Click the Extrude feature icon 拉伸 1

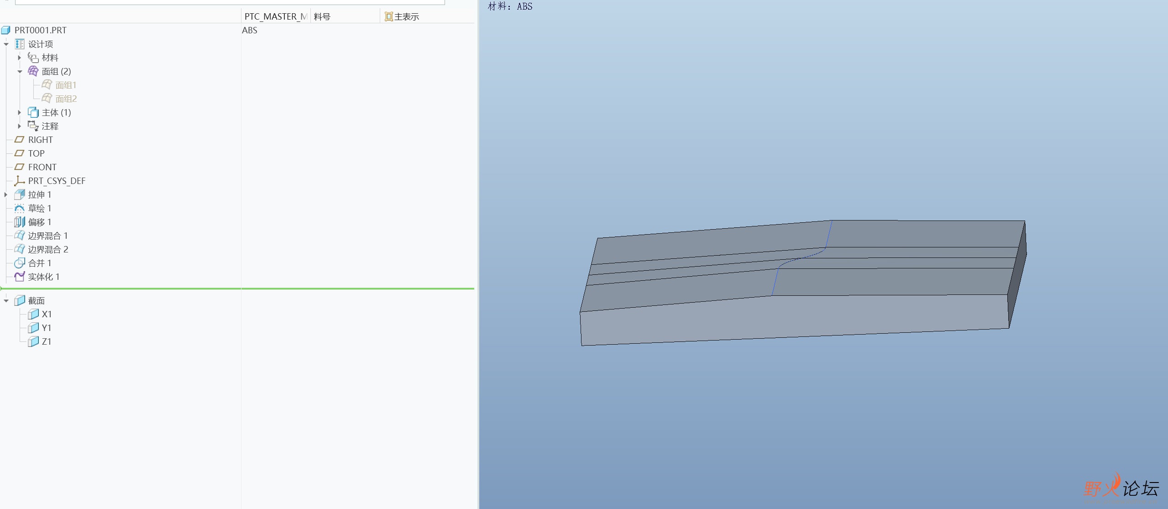pos(19,194)
